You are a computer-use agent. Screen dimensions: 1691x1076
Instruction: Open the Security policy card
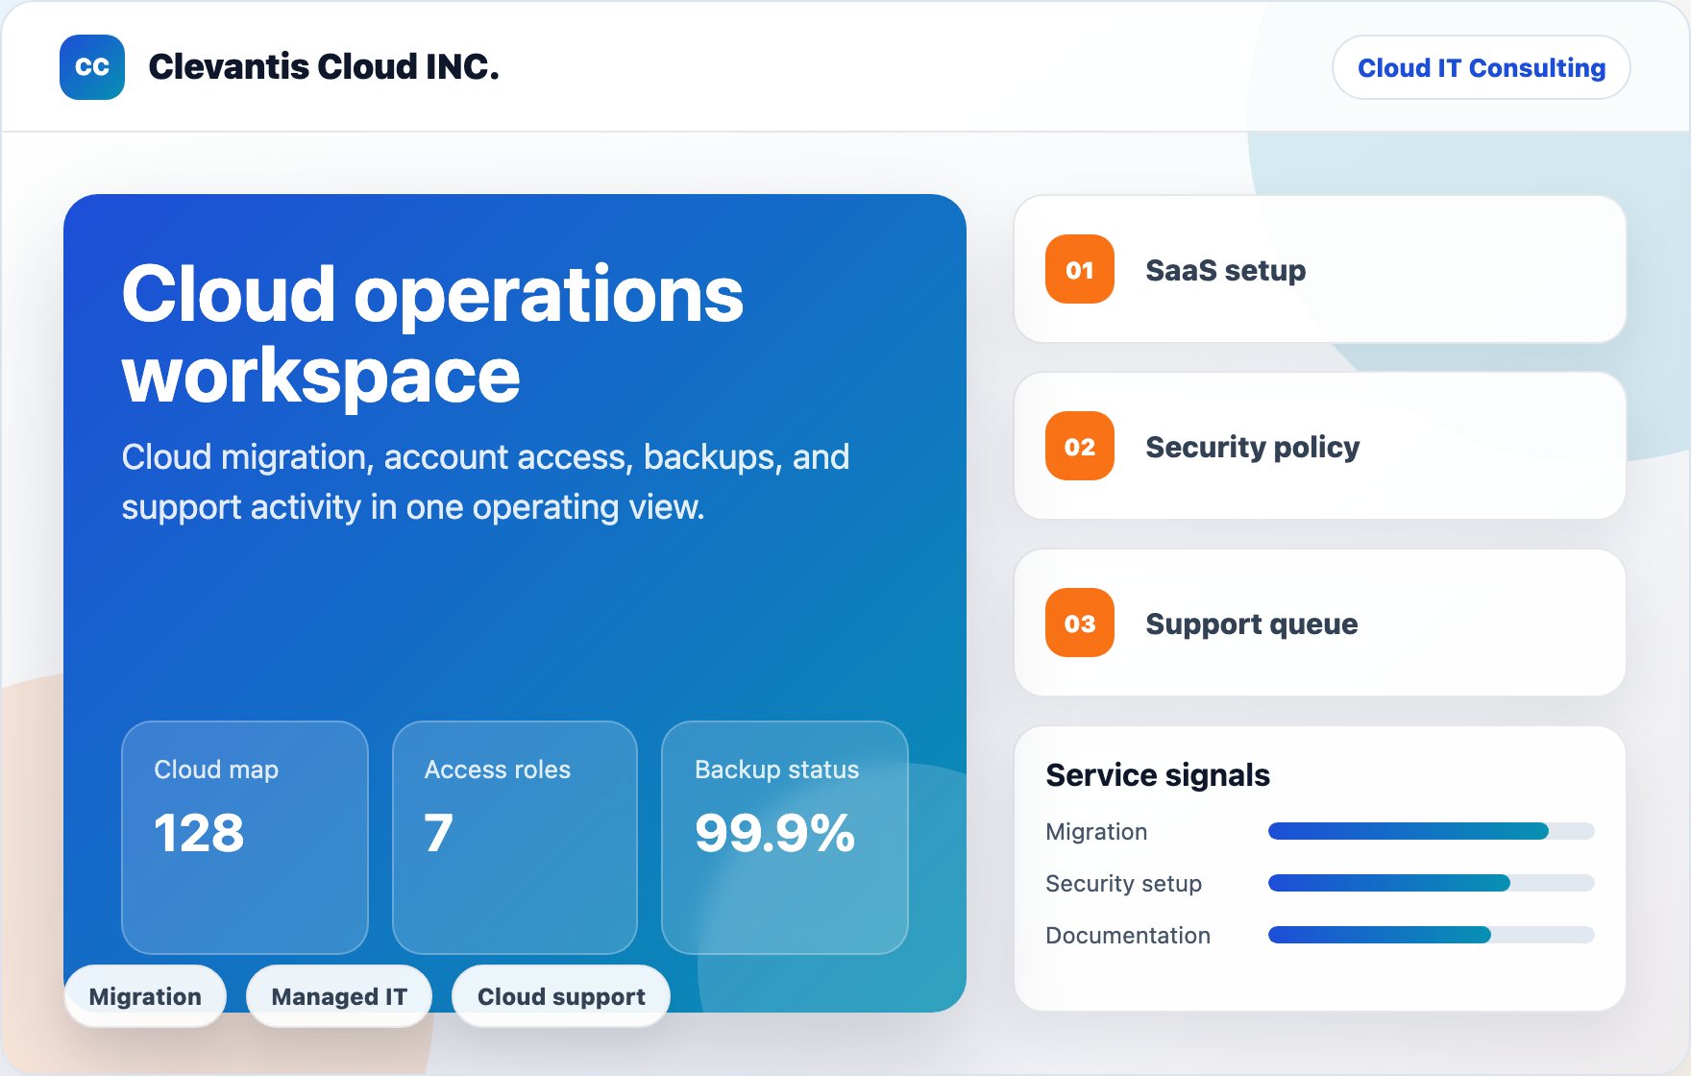1320,446
